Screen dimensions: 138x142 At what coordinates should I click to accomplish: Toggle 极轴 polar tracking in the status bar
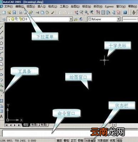(x=80, y=141)
